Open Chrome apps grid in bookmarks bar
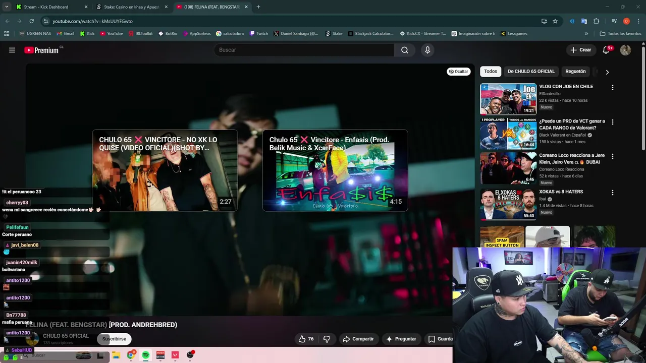646x363 pixels. point(7,34)
